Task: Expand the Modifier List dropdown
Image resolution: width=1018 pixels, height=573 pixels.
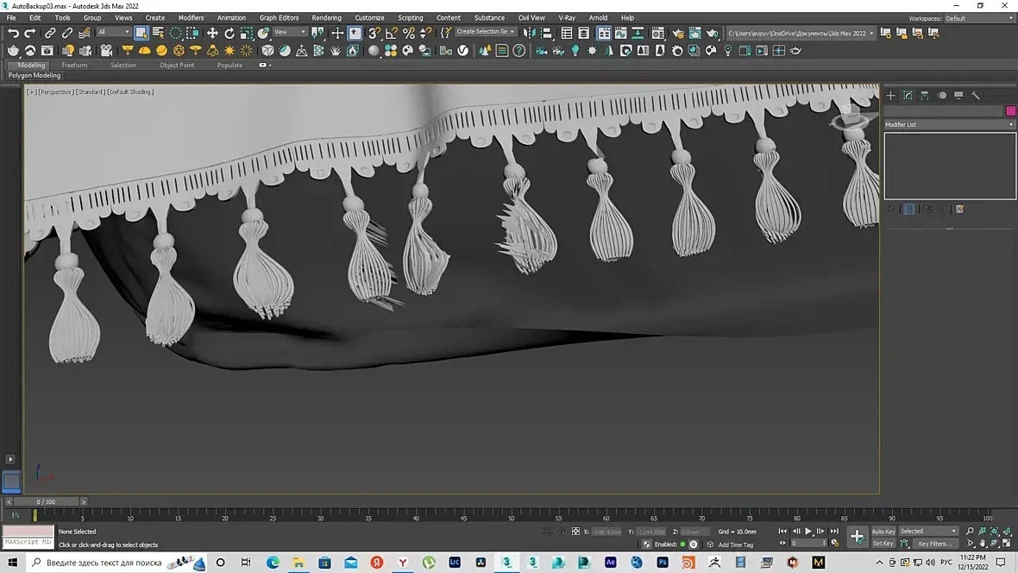Action: pos(949,125)
